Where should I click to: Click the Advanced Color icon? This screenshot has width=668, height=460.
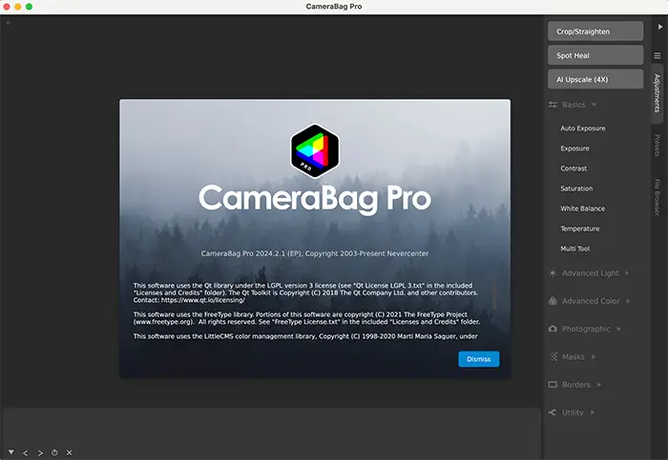point(553,301)
